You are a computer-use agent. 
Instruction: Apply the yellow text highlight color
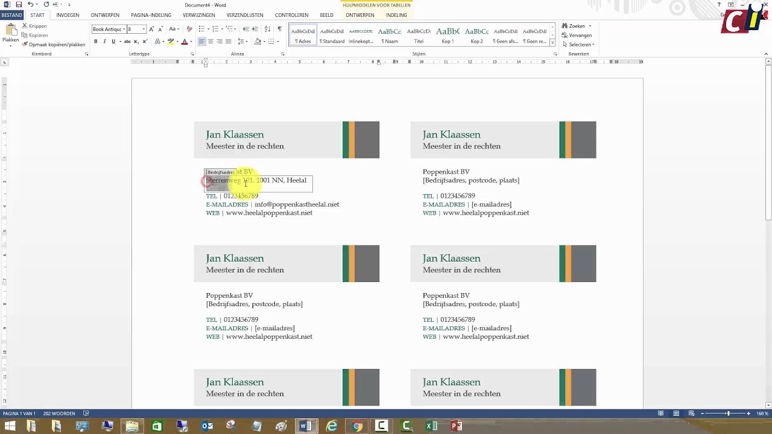pos(171,42)
